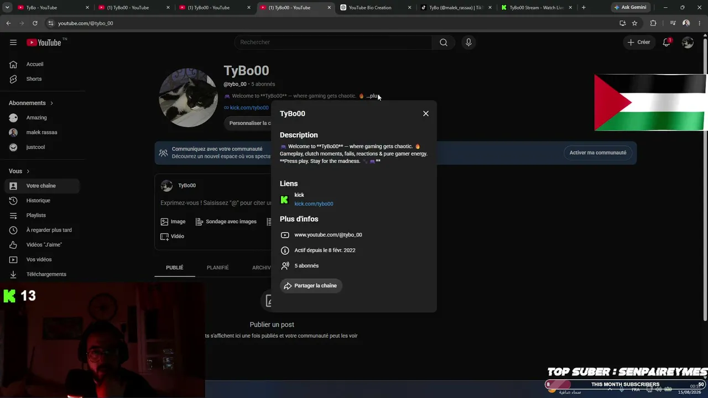Expand the channel description with "...plus"

click(373, 96)
